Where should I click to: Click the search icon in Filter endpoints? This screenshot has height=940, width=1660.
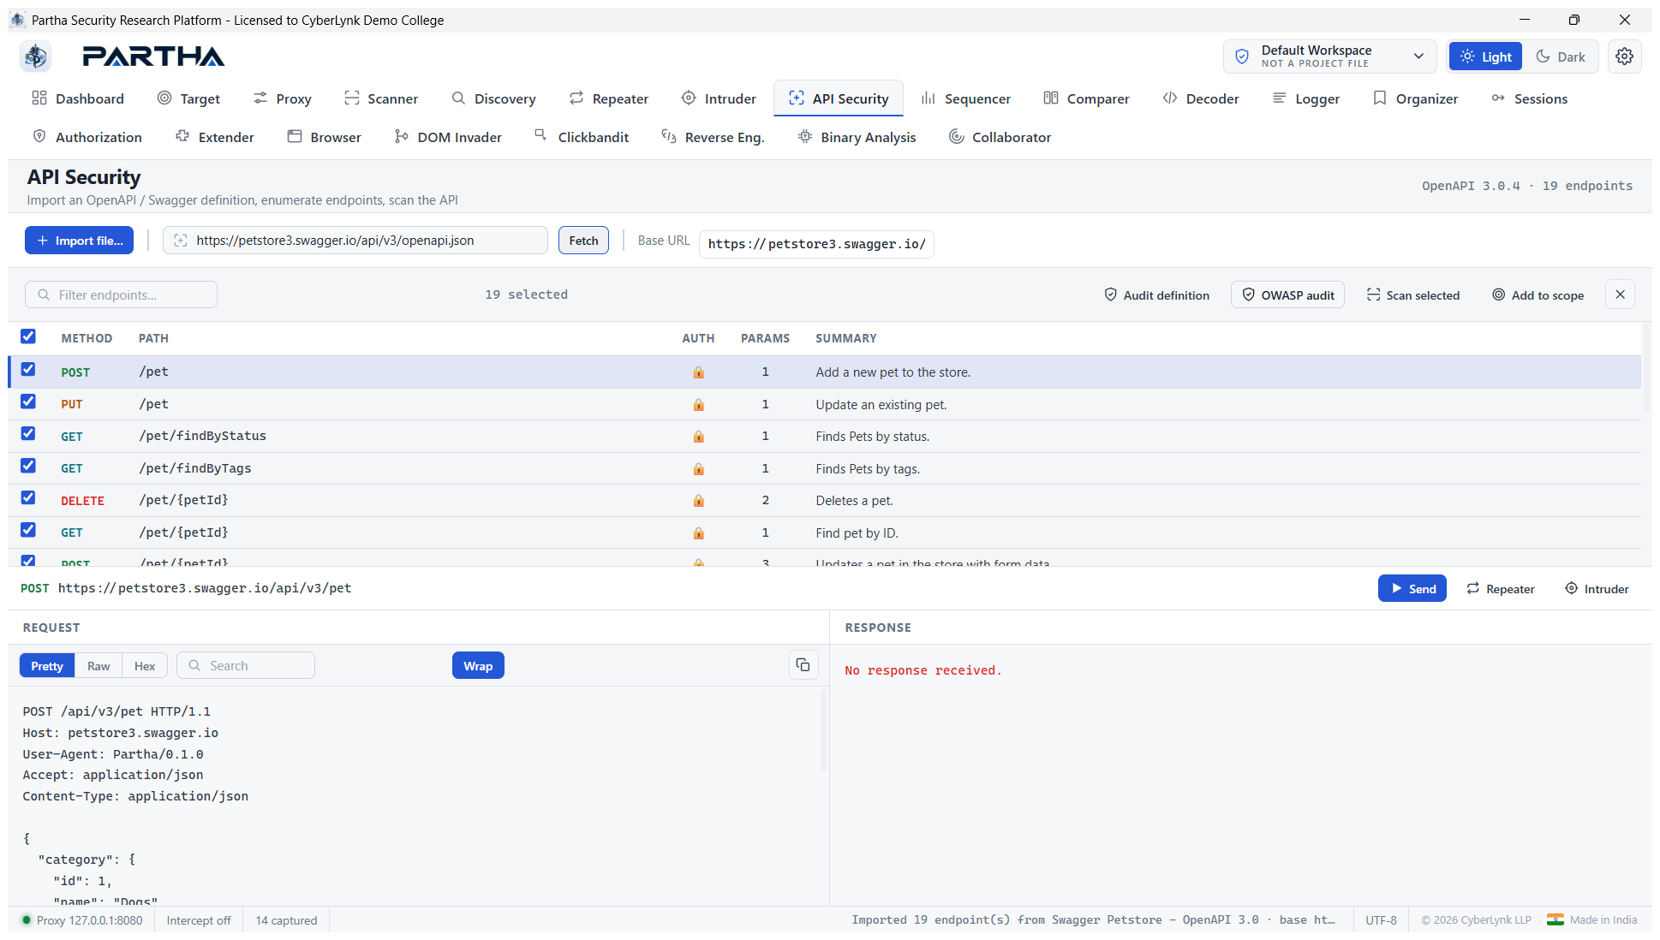pyautogui.click(x=44, y=294)
